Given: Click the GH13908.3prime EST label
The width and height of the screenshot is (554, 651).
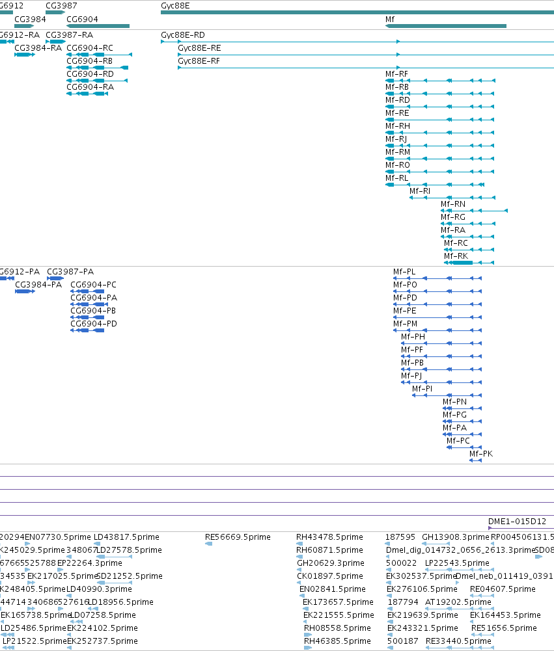Looking at the screenshot, I should click(x=456, y=537).
